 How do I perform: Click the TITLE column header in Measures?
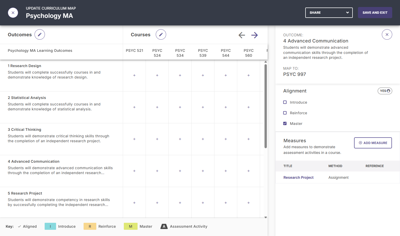(x=288, y=166)
